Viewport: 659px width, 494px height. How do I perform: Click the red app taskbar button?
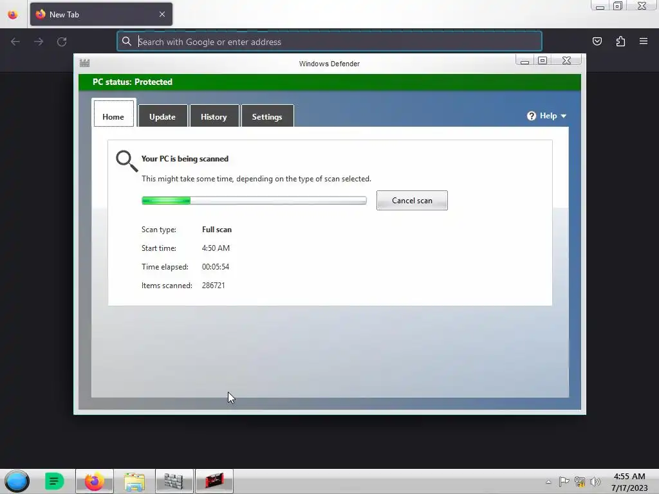click(214, 481)
